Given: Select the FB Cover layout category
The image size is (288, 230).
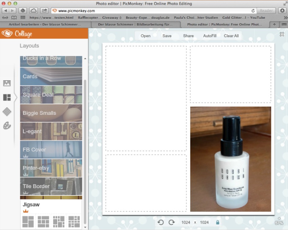Looking at the screenshot, I should tap(51, 150).
